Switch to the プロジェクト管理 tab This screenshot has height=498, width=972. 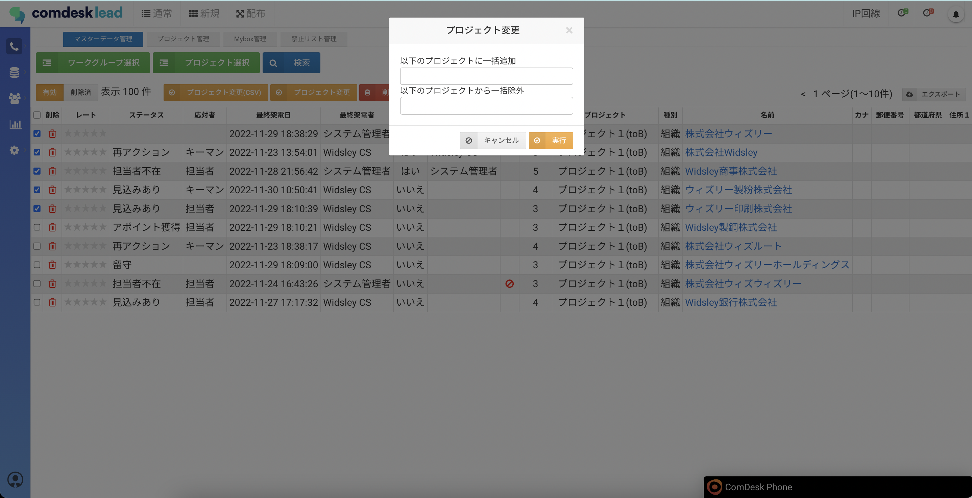click(183, 39)
